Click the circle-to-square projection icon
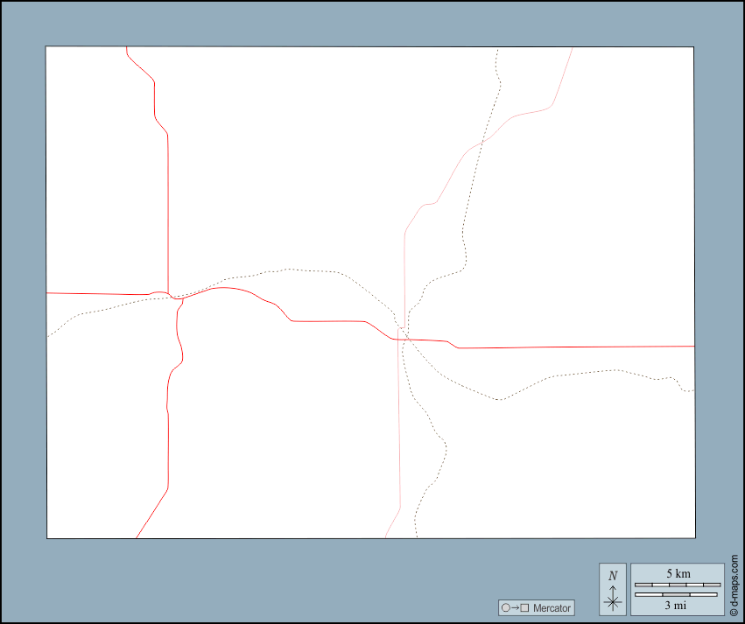The image size is (745, 624). tap(514, 607)
